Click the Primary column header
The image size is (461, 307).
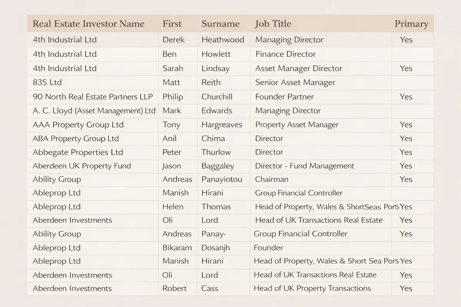pos(411,24)
